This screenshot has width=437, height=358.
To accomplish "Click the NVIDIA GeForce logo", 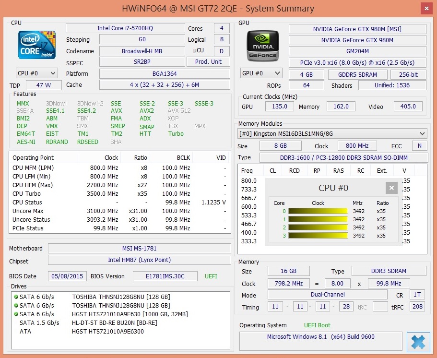I will [263, 46].
